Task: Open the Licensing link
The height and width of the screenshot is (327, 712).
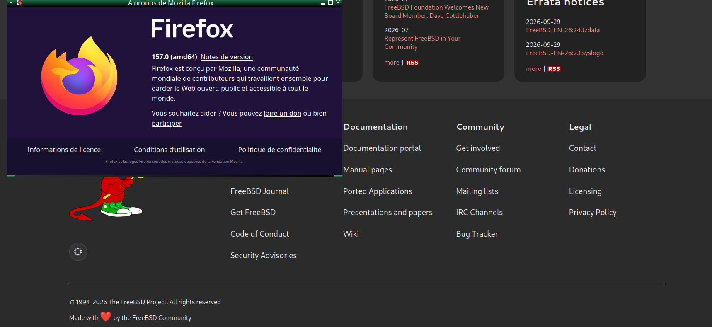Action: 585,191
